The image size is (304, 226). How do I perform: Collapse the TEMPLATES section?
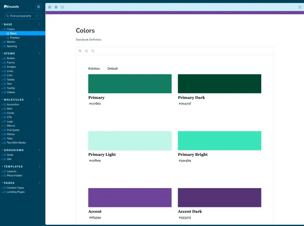click(13, 166)
